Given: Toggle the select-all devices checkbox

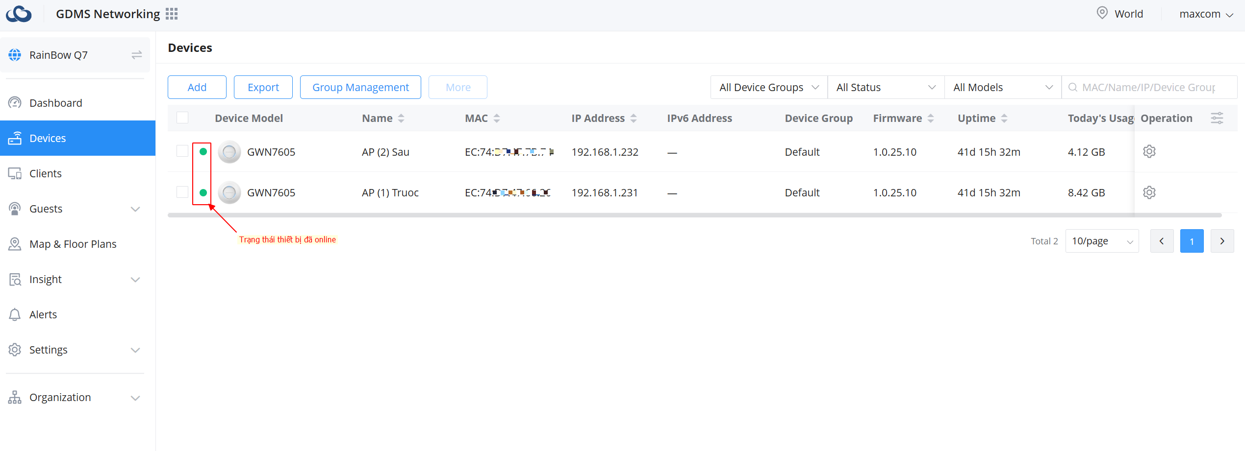Looking at the screenshot, I should click(x=182, y=118).
